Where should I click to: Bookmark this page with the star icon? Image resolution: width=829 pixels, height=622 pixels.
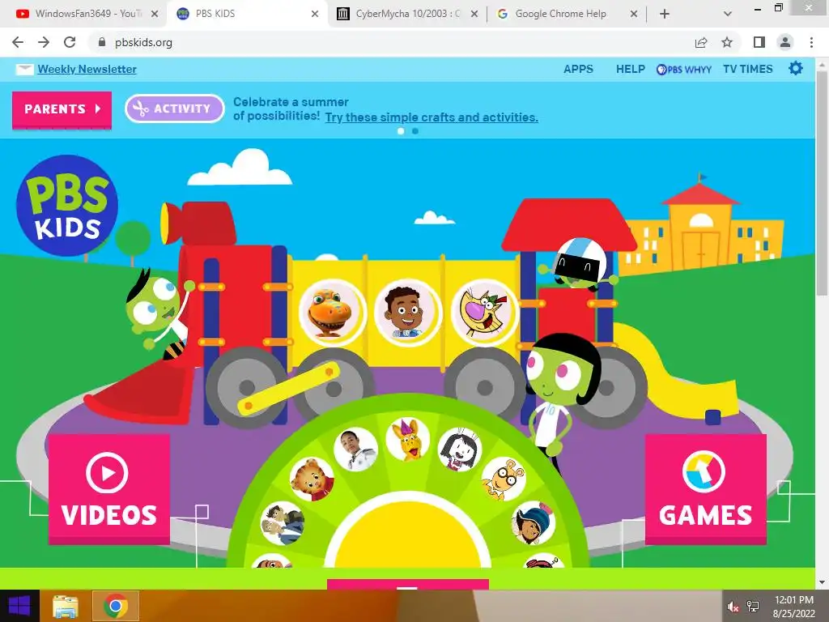point(727,42)
